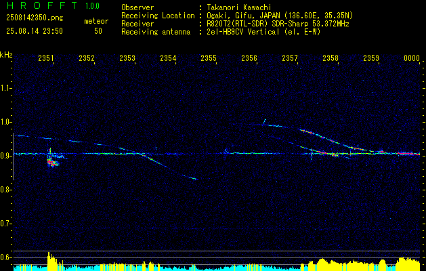
Task: Click time marker 2357
Action: (x=290, y=58)
